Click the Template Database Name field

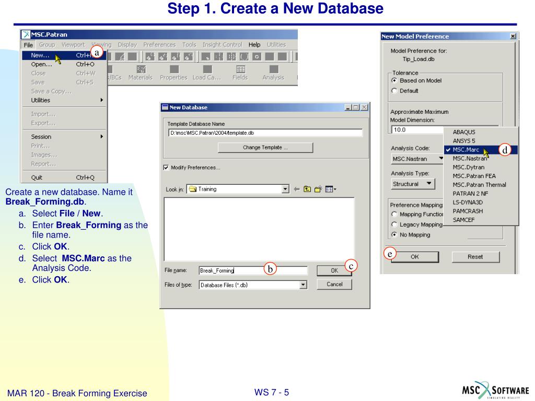265,133
